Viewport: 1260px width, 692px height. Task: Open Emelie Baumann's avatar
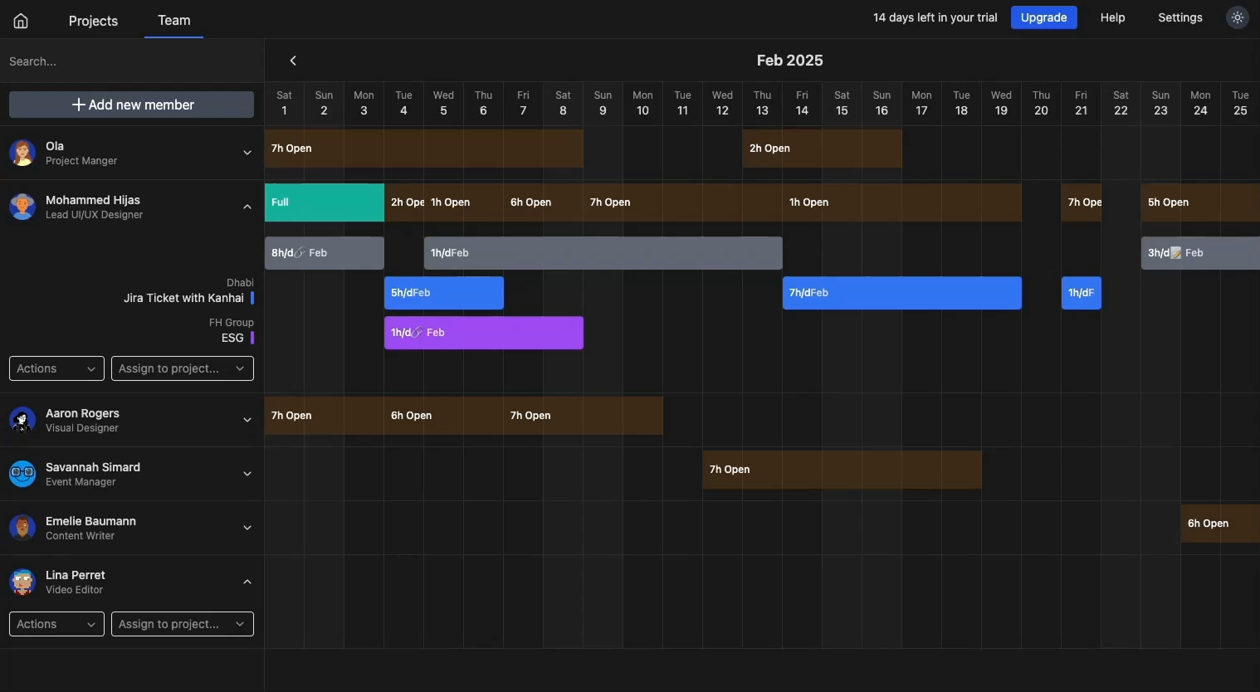[x=22, y=528]
